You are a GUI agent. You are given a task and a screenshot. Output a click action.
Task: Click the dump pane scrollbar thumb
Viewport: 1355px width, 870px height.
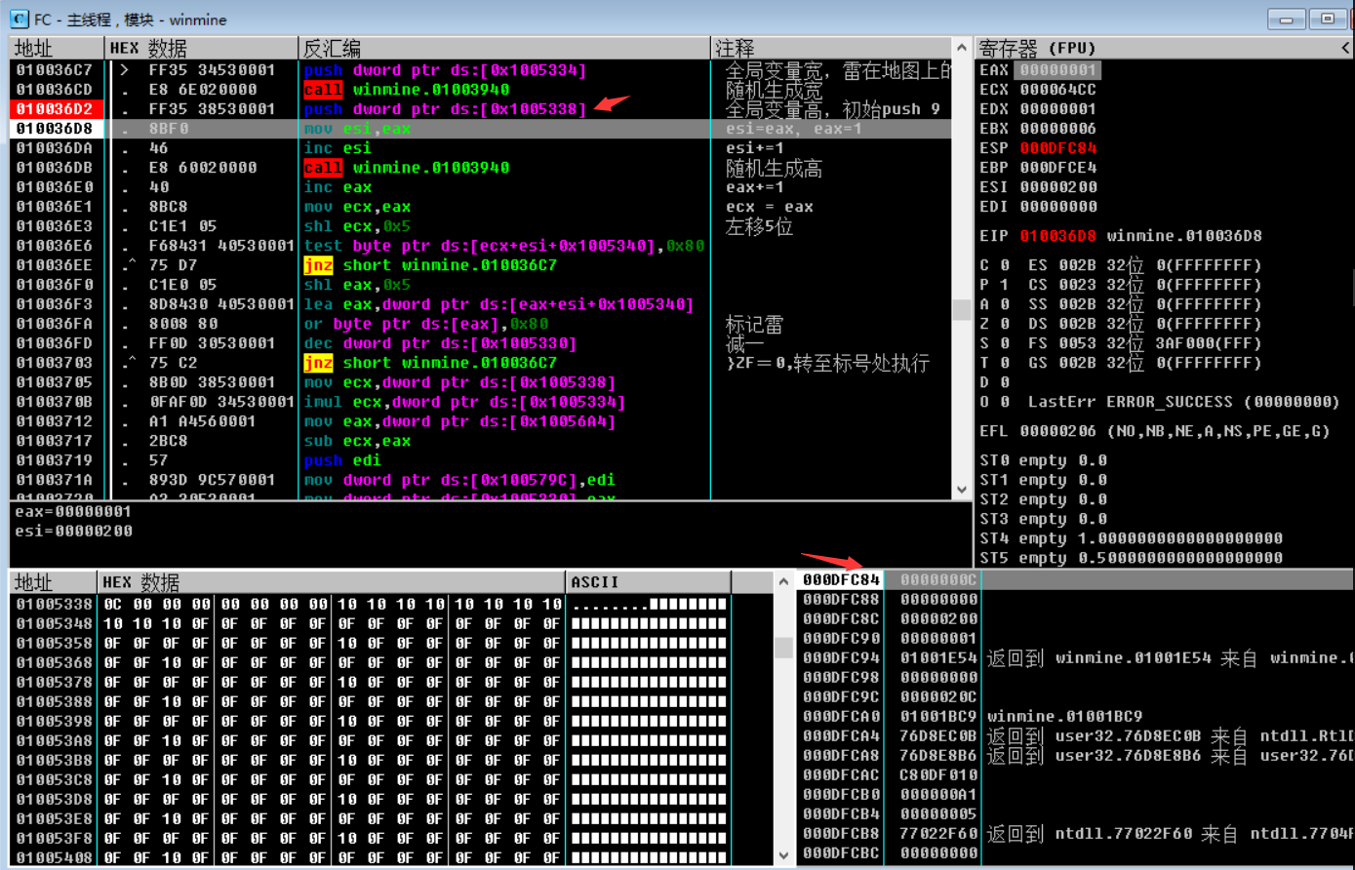point(783,648)
